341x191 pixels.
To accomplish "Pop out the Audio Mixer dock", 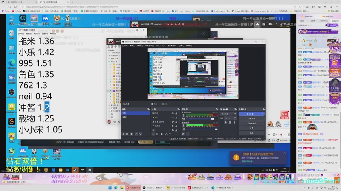I will 217,109.
